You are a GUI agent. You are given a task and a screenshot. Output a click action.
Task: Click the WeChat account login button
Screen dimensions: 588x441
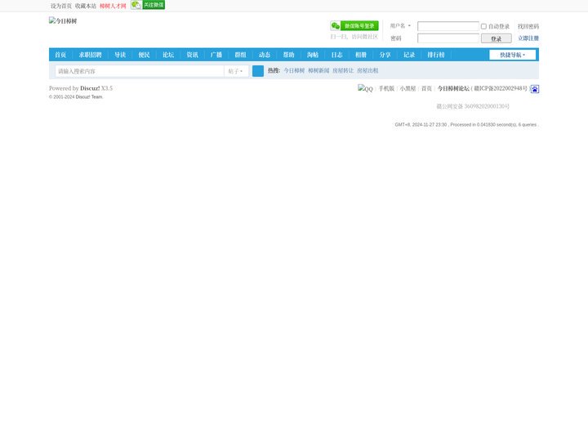tap(354, 26)
